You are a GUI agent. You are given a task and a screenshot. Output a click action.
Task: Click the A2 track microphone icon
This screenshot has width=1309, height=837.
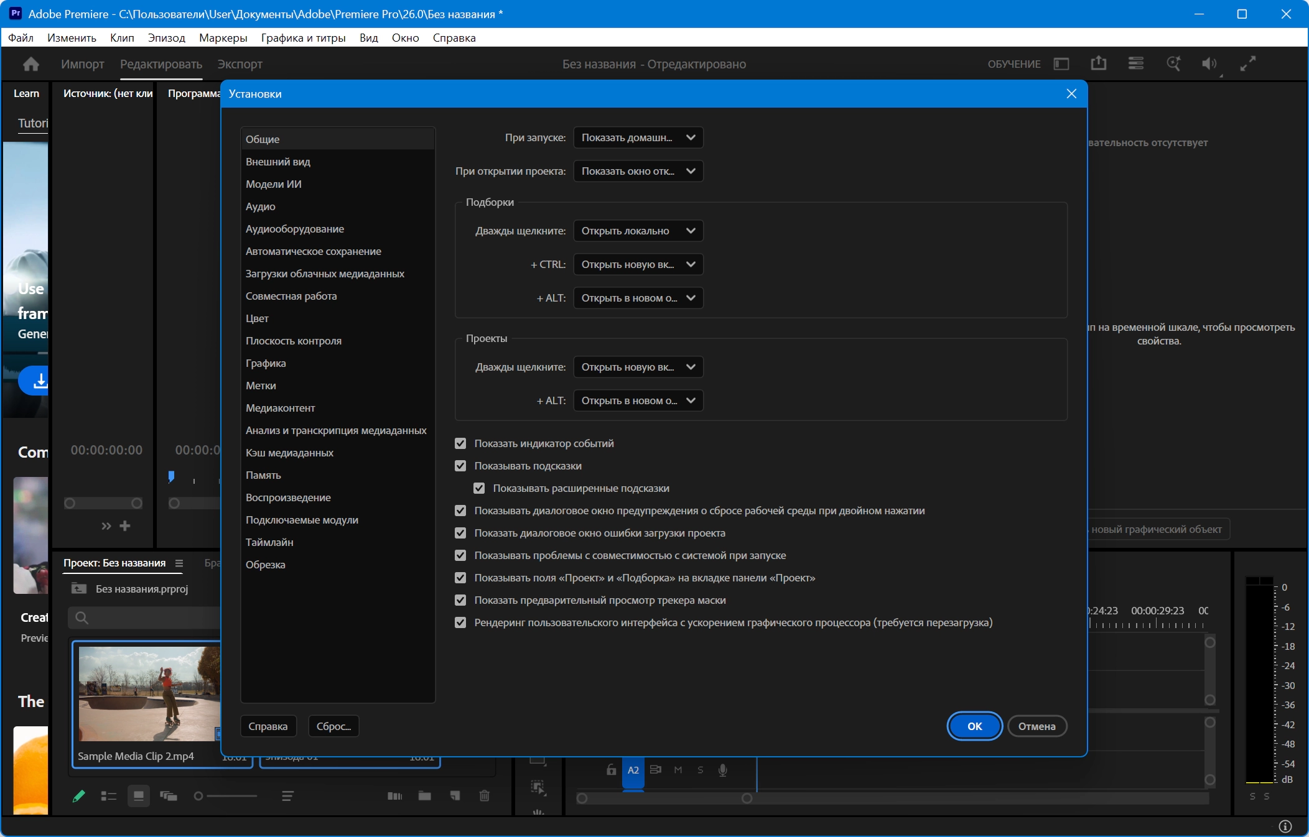[x=722, y=770]
